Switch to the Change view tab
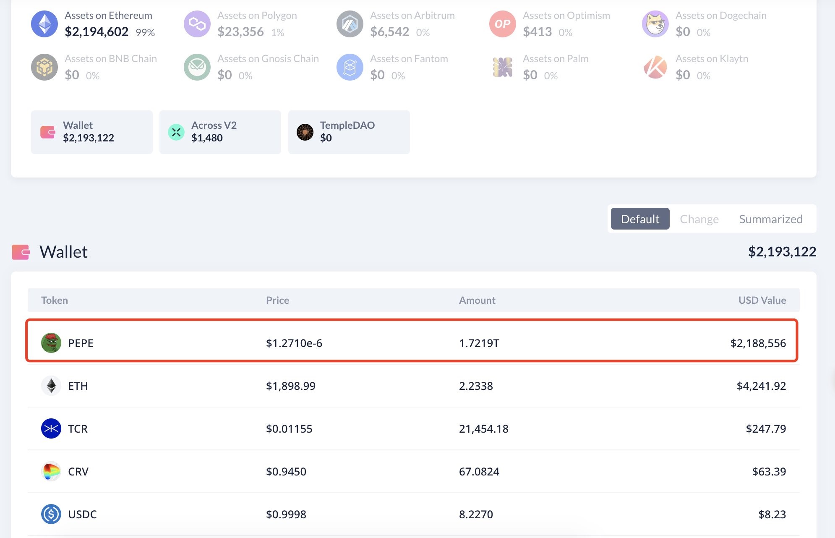The image size is (835, 538). pos(699,219)
